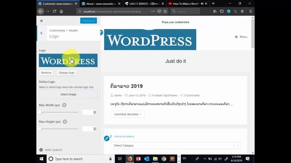Open Task View on the taskbar
291x163 pixels.
pos(120,159)
